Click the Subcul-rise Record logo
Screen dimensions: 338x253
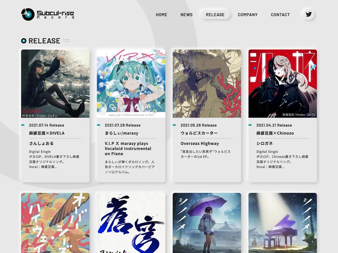click(48, 14)
